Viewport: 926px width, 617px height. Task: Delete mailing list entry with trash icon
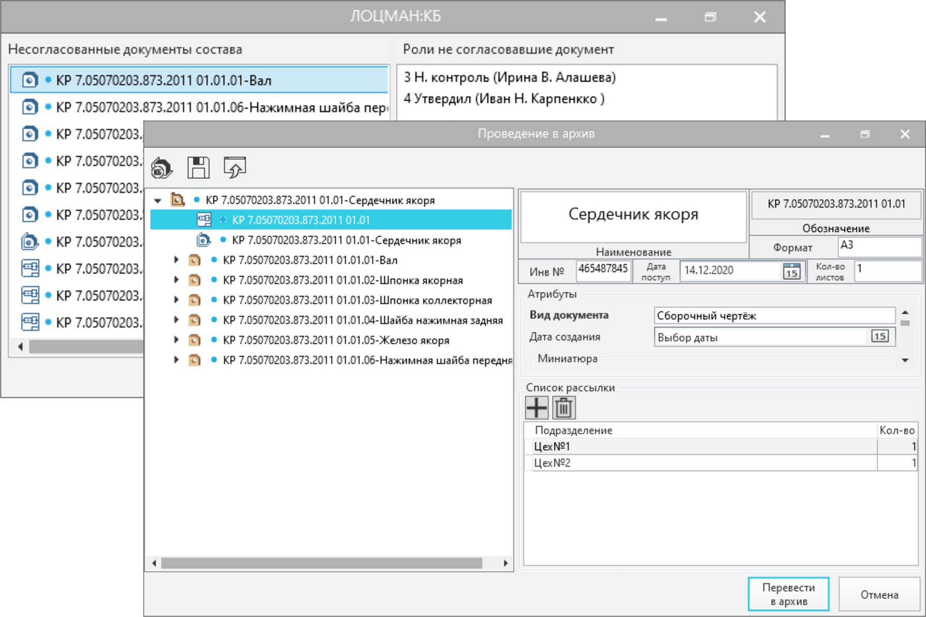point(564,408)
